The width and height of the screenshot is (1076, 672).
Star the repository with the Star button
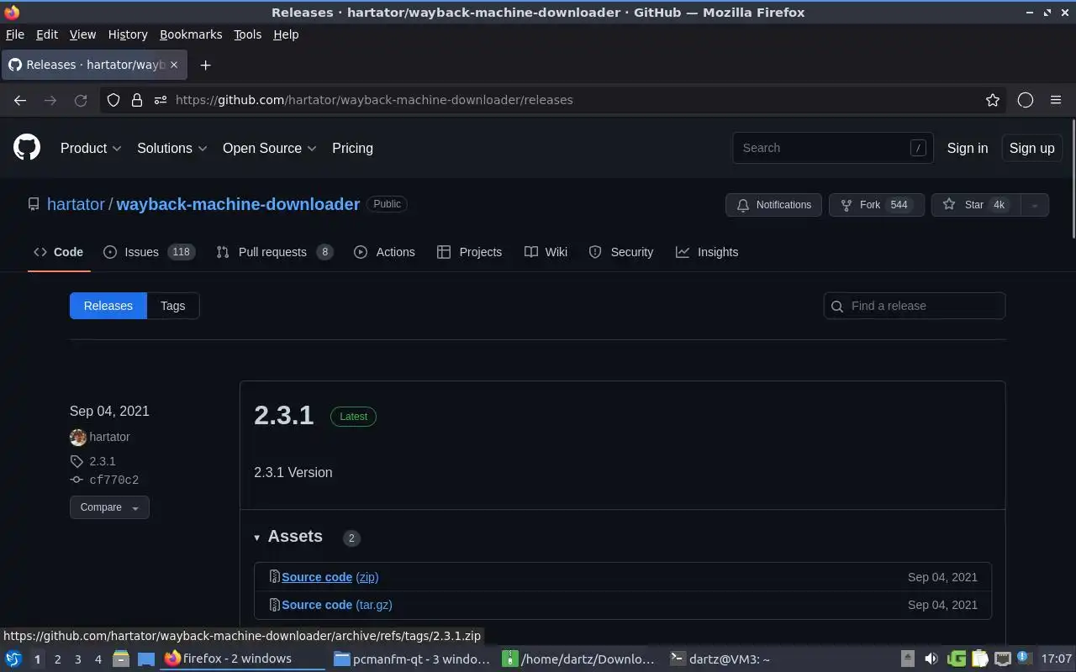tap(976, 205)
